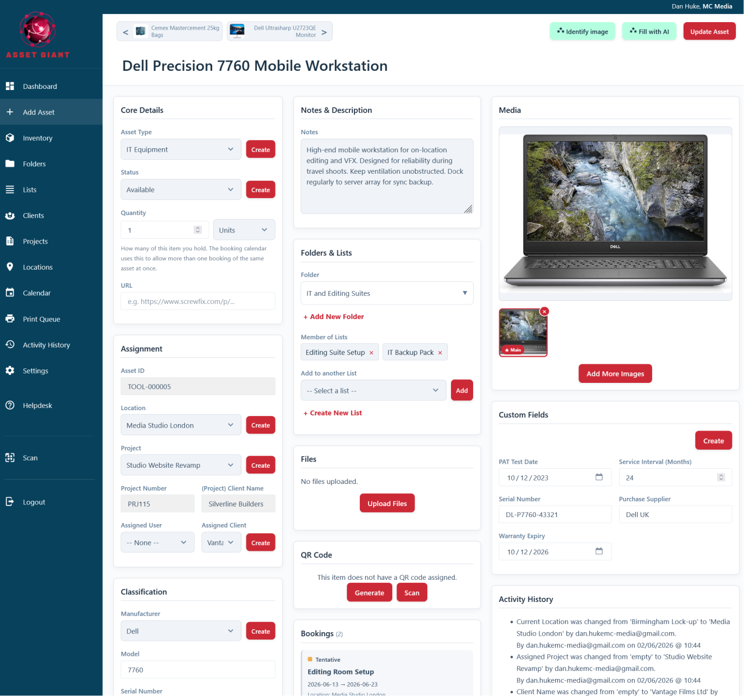Click the Fill with AI button

coord(649,31)
